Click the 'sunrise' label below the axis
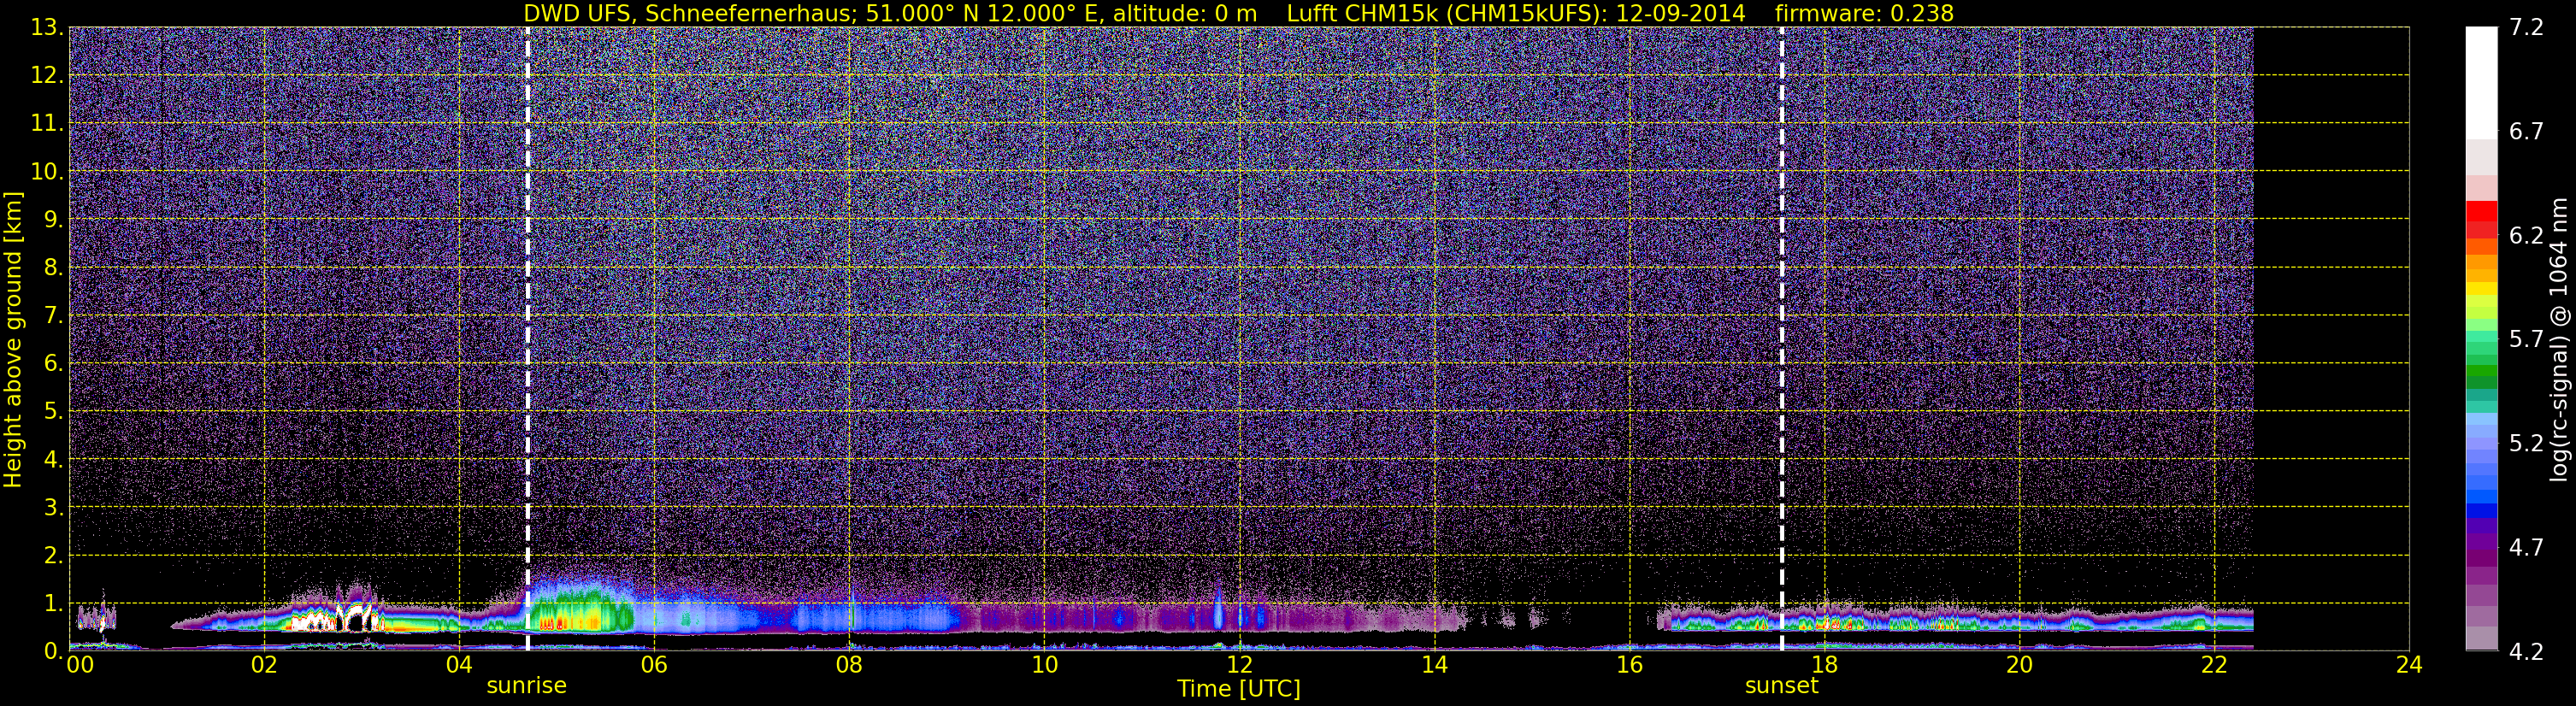The width and height of the screenshot is (2576, 706). [526, 686]
